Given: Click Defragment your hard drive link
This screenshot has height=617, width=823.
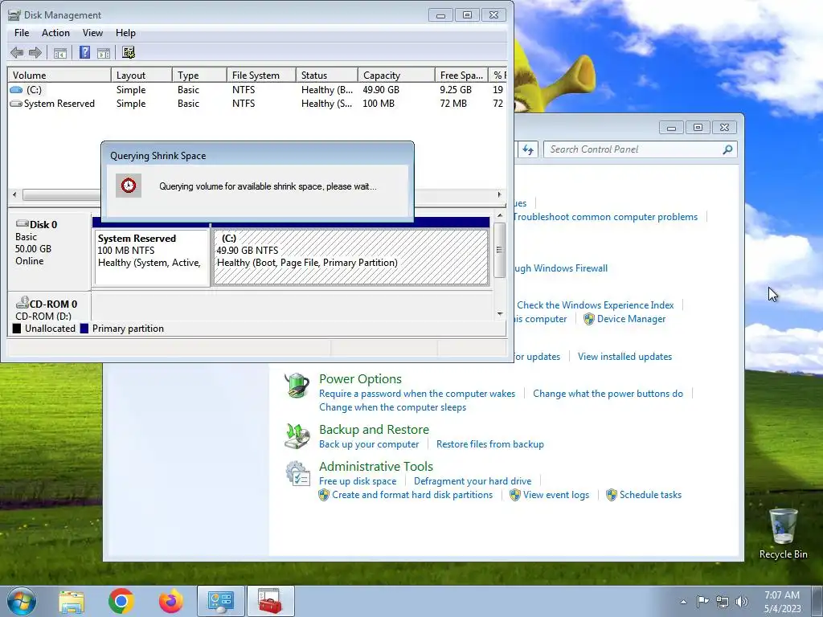Looking at the screenshot, I should point(473,481).
